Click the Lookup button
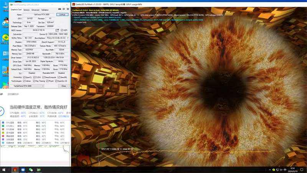The height and width of the screenshot is (173, 307). click(62, 15)
